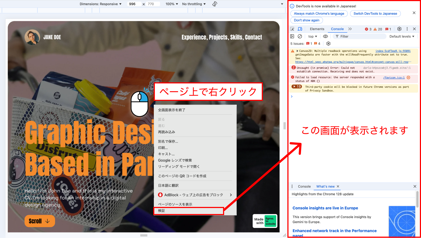Expand the more tabs chevron
Image resolution: width=421 pixels, height=238 pixels.
pyautogui.click(x=350, y=29)
